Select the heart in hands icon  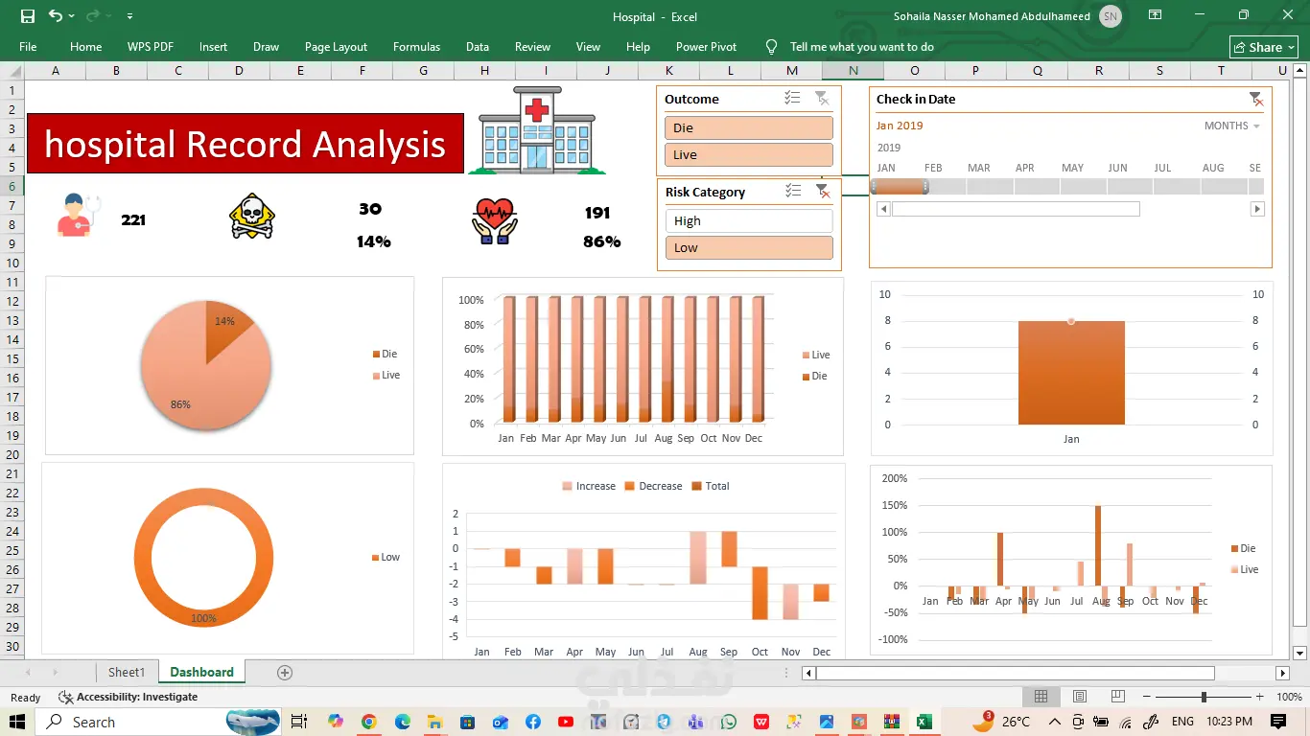pyautogui.click(x=495, y=221)
